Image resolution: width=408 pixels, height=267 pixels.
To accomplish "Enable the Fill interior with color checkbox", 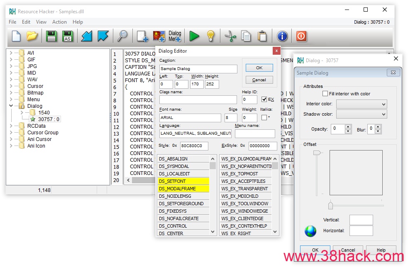I will (325, 93).
